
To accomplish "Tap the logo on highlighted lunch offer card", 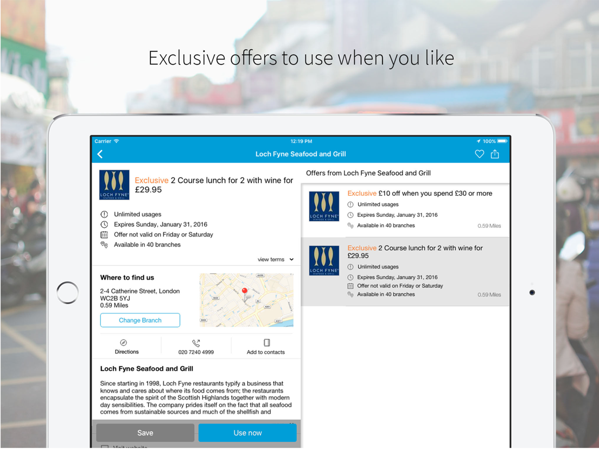I will tap(324, 260).
